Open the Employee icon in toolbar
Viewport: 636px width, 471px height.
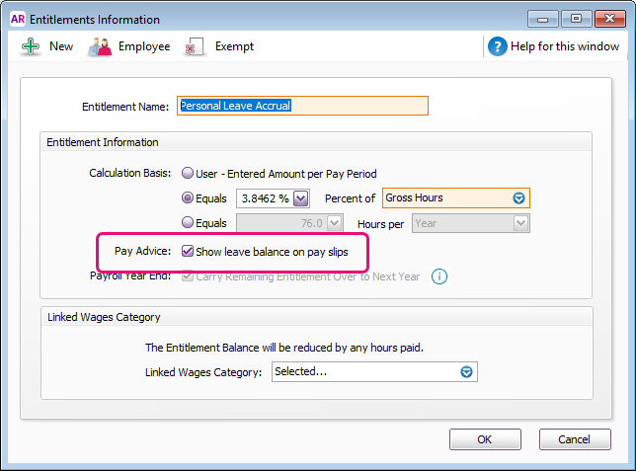click(x=100, y=46)
